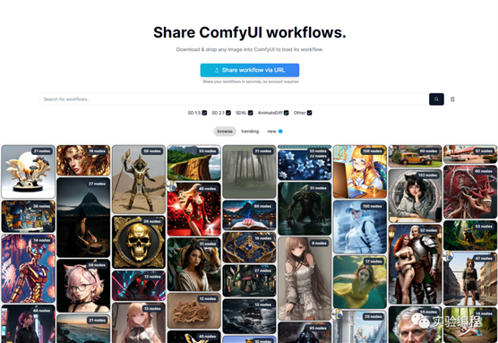The image size is (498, 343).
Task: Uncheck the Other filter checkbox
Action: (x=309, y=113)
